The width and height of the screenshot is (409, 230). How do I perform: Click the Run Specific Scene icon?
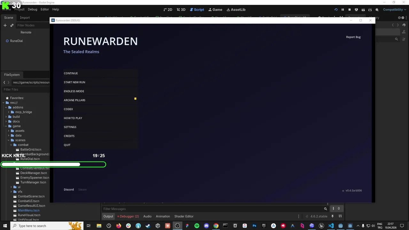tap(370, 10)
